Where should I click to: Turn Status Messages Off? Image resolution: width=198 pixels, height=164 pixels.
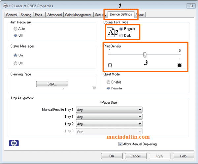18,63
